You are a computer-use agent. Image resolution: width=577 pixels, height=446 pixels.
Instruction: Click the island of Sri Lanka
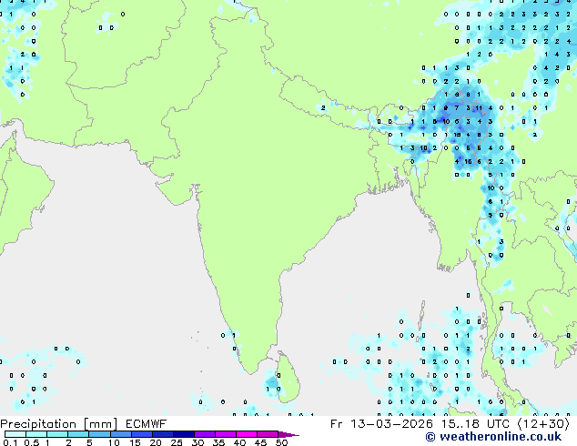[x=288, y=377]
